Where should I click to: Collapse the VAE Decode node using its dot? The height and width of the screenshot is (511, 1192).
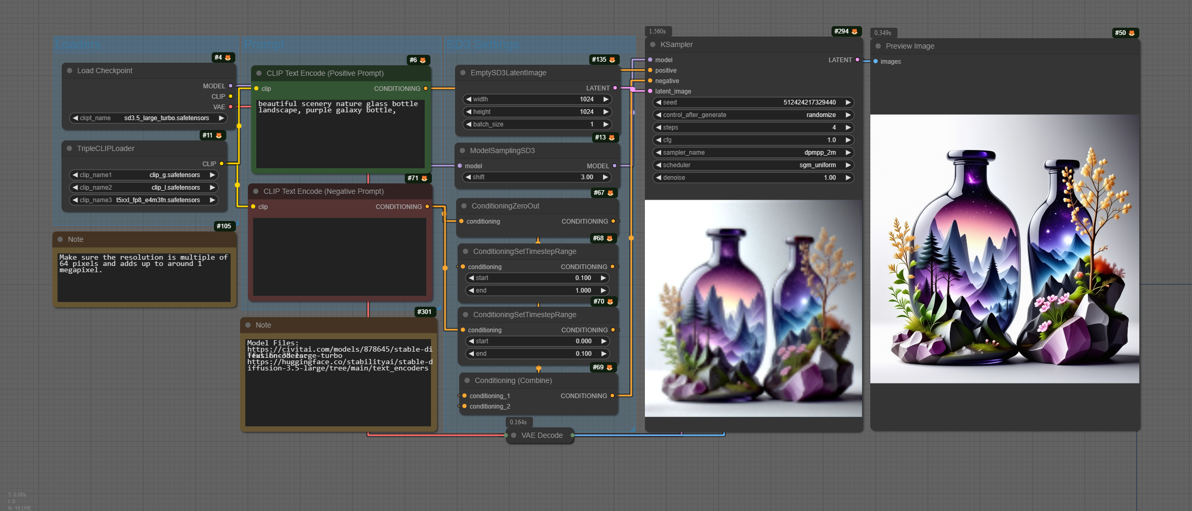tap(514, 435)
